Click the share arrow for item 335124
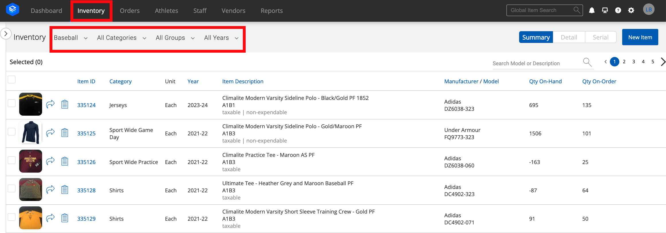 (x=50, y=104)
